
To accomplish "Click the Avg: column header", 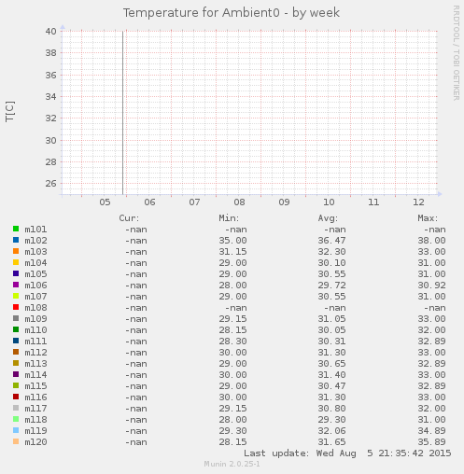I will 328,218.
